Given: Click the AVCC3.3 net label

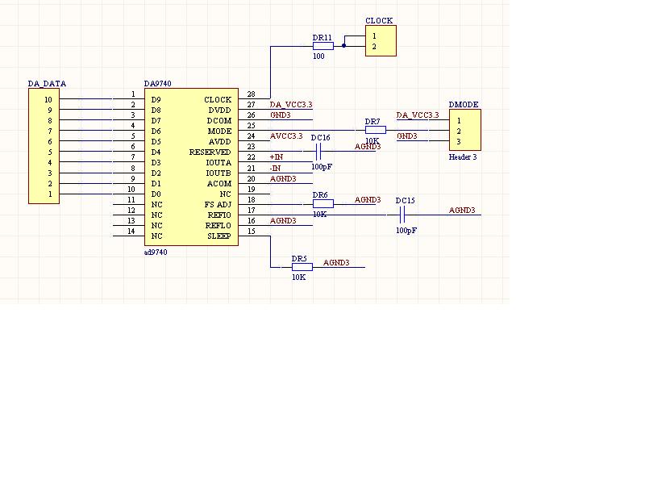Looking at the screenshot, I should (x=286, y=136).
